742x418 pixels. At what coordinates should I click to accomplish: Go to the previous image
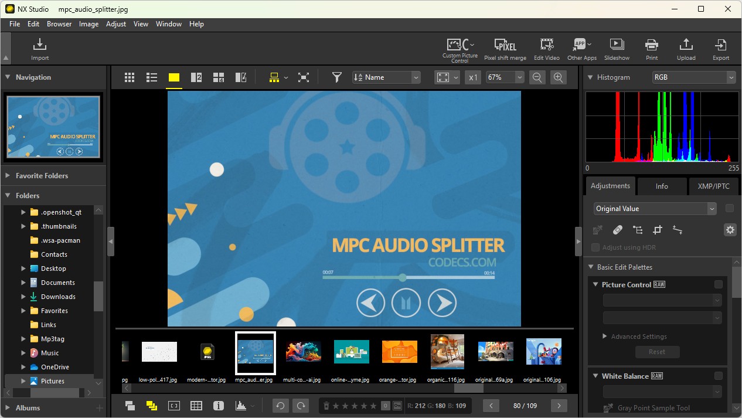491,405
